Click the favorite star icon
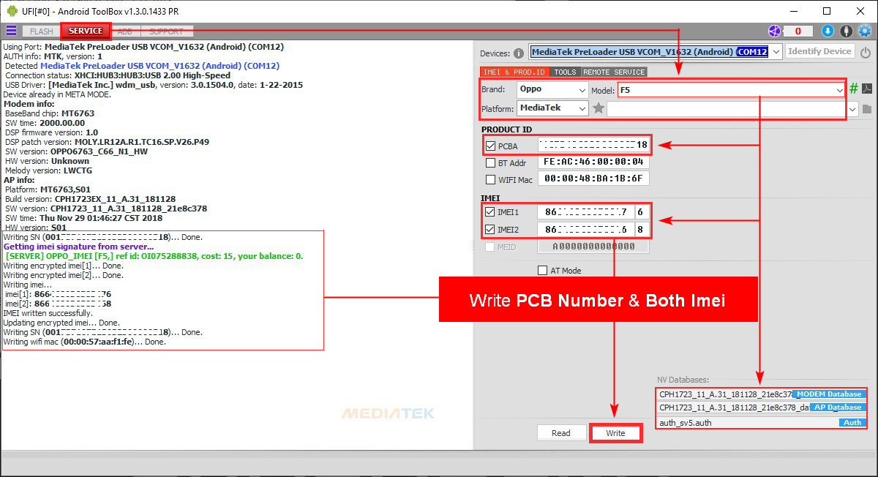Viewport: 878px width, 477px height. [x=599, y=108]
